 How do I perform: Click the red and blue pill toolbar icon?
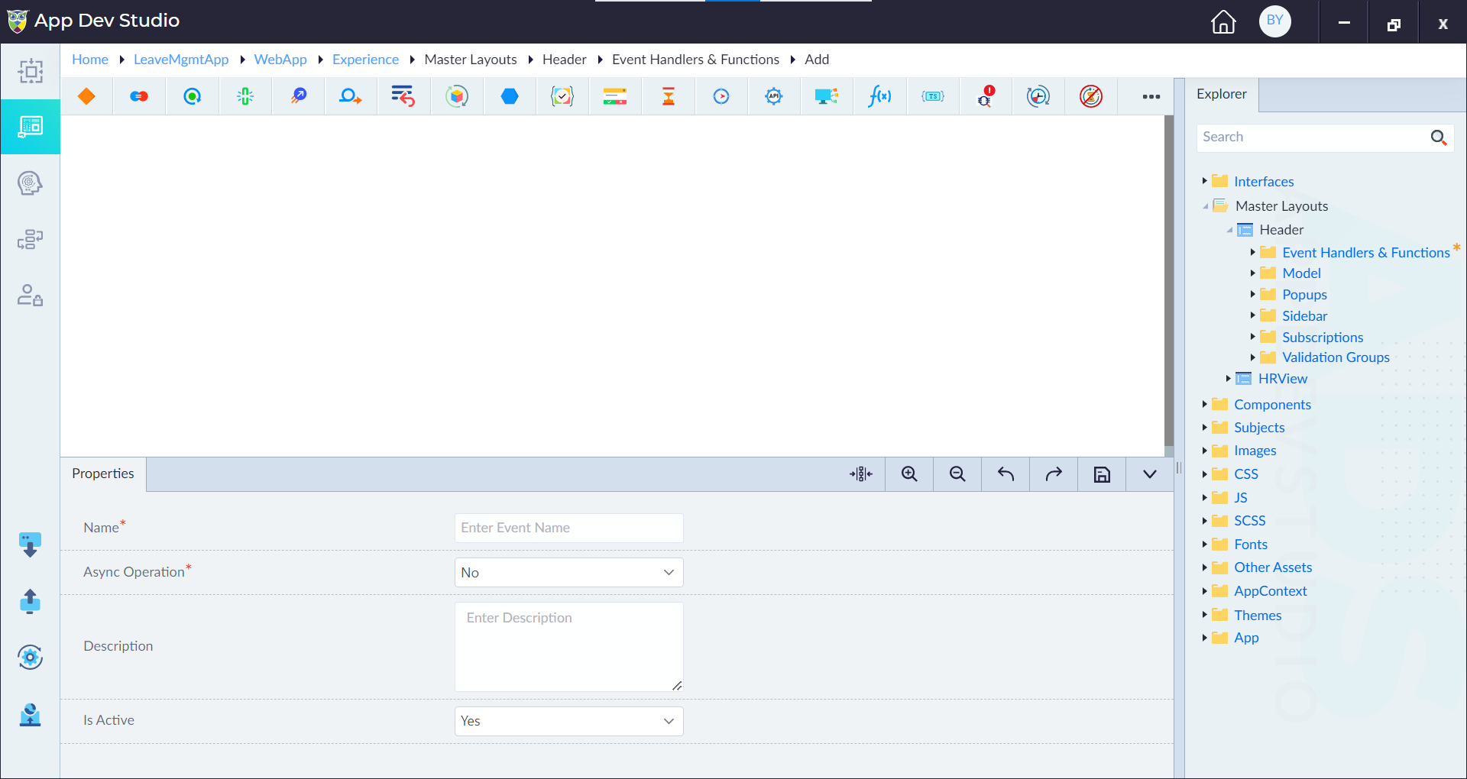(139, 96)
